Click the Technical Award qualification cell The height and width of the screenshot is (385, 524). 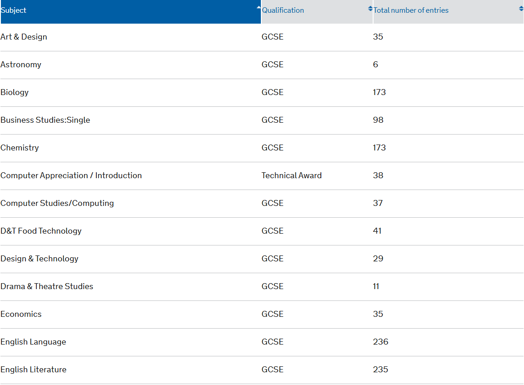[291, 175]
